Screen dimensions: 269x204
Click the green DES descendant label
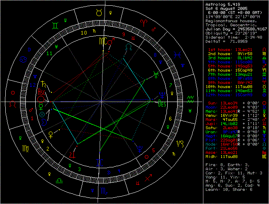pos(162,104)
